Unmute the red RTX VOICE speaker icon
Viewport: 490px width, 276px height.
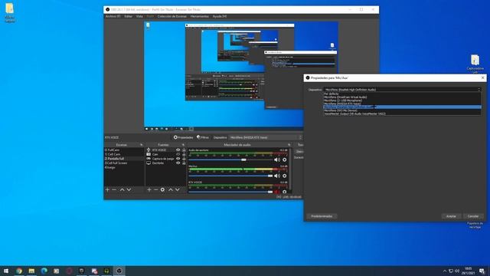(x=277, y=192)
